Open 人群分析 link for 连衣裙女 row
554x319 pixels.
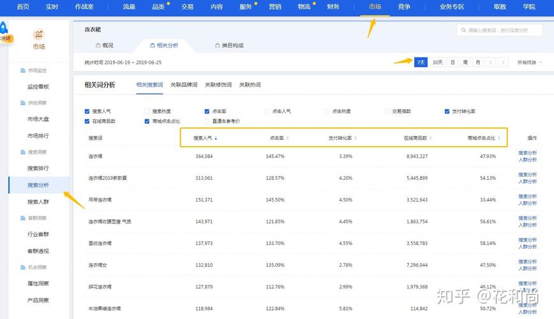(x=527, y=269)
